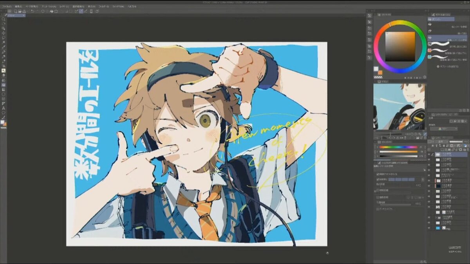Open the アニメーション menu
Screen dimensions: 470x264
click(x=49, y=7)
